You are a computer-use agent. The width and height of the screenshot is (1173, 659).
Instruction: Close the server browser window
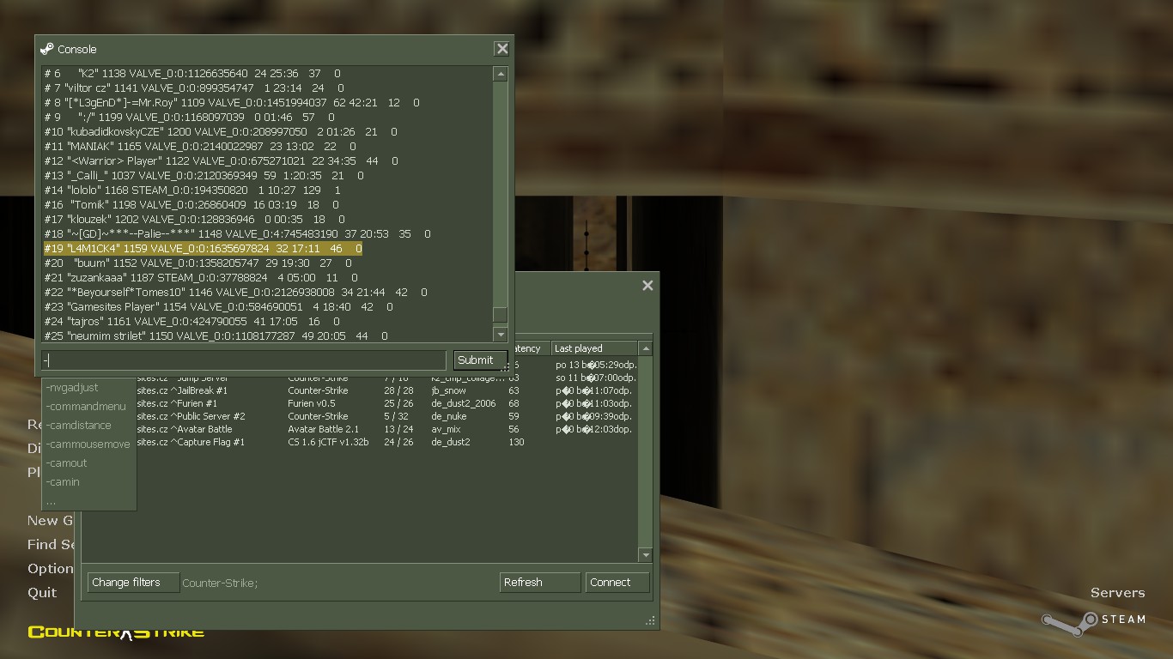pos(647,286)
